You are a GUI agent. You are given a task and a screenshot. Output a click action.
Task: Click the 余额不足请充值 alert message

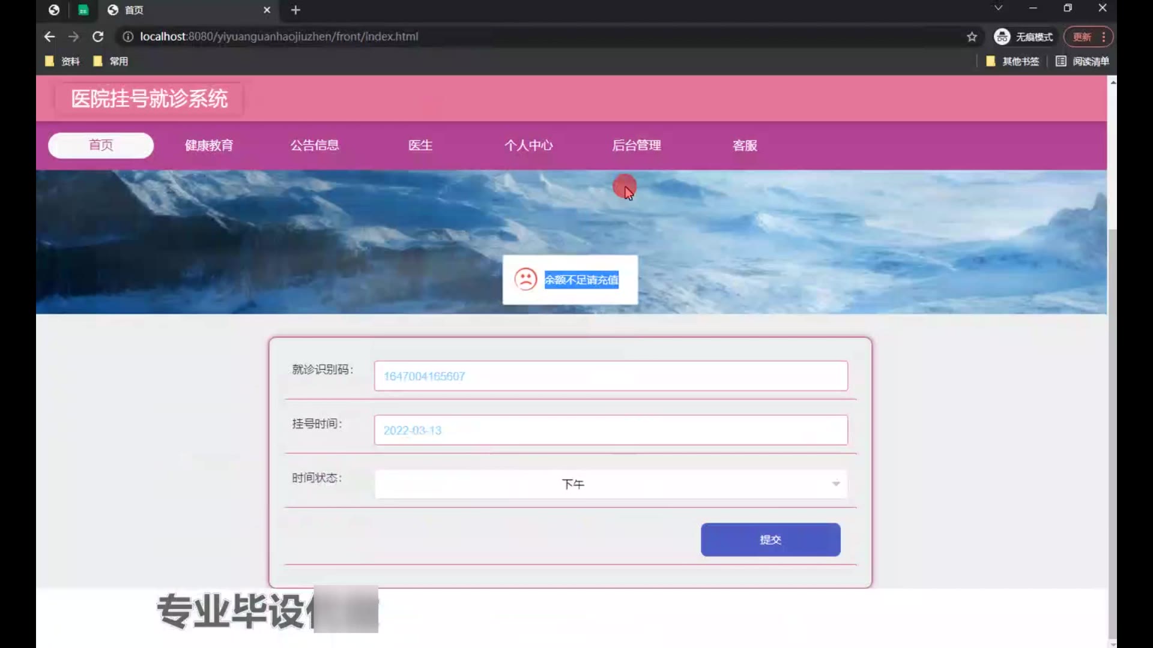click(581, 280)
